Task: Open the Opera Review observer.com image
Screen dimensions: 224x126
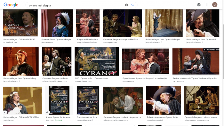Action: tap(146, 61)
